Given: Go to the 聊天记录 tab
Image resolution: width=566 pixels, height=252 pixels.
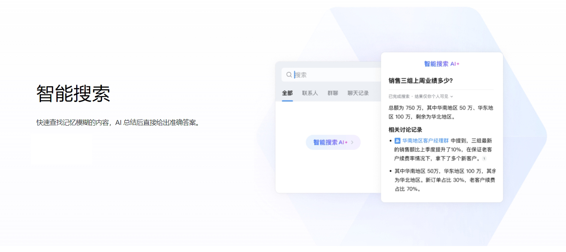Looking at the screenshot, I should tap(358, 93).
